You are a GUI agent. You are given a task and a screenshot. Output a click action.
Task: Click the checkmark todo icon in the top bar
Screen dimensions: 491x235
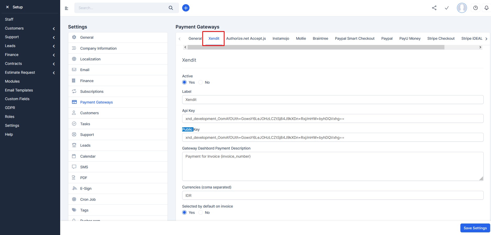pos(447,8)
